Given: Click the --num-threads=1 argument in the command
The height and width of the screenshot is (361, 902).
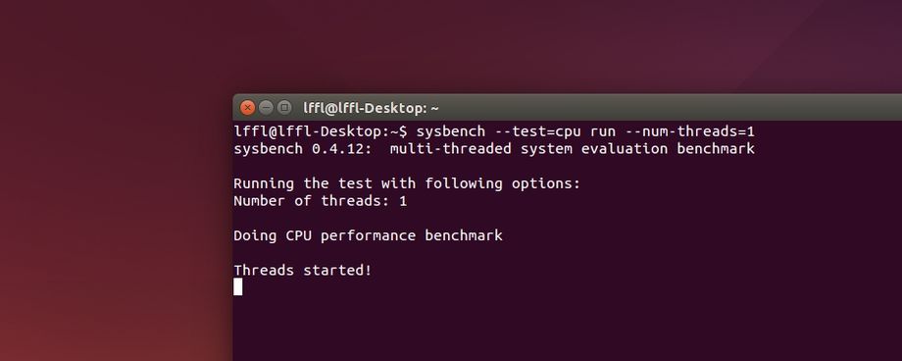Looking at the screenshot, I should 689,131.
